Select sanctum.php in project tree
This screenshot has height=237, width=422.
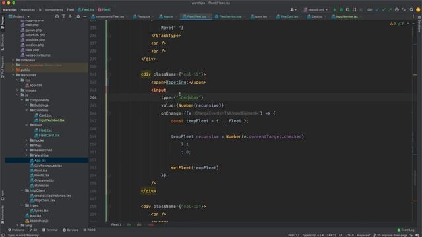point(35,35)
